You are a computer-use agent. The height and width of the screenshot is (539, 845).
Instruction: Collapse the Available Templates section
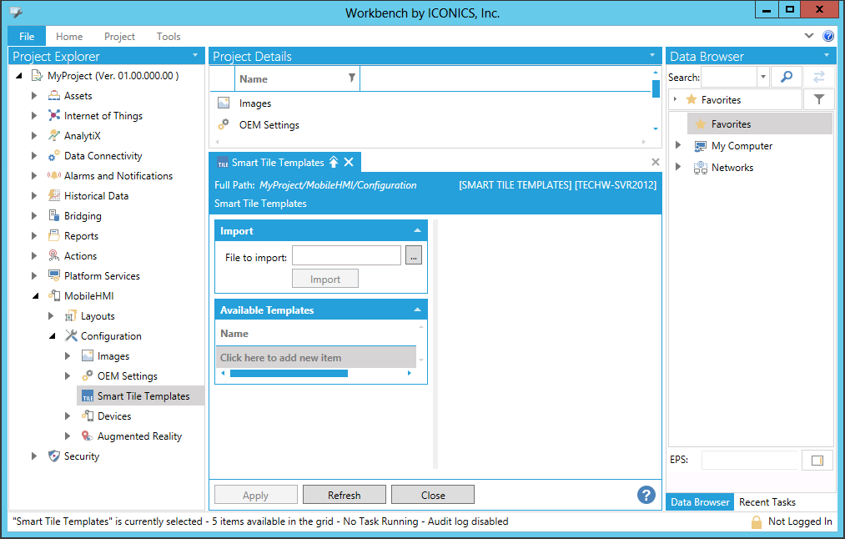coord(418,310)
